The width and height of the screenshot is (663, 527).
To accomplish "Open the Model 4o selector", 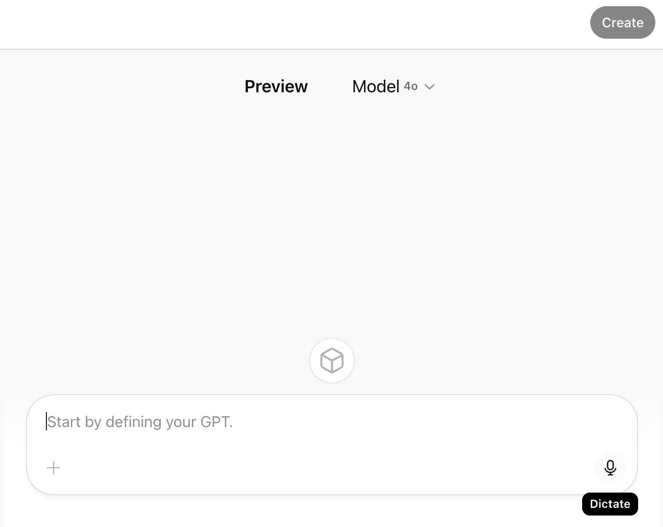I will tap(393, 87).
